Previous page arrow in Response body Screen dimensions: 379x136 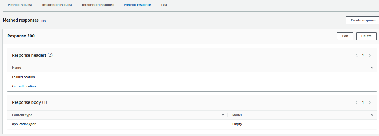pyautogui.click(x=356, y=102)
